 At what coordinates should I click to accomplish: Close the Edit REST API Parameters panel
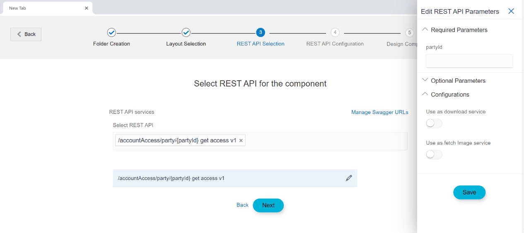point(511,12)
